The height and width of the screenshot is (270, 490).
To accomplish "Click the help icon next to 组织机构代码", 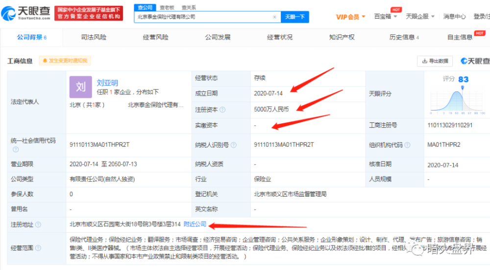I will pos(407,145).
